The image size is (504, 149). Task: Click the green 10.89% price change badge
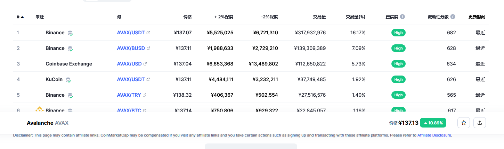click(433, 123)
